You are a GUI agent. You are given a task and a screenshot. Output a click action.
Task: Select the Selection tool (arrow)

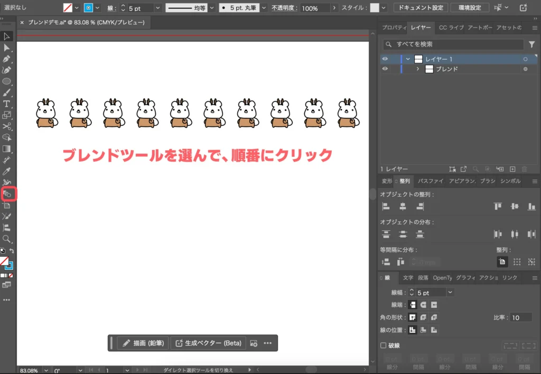tap(7, 36)
